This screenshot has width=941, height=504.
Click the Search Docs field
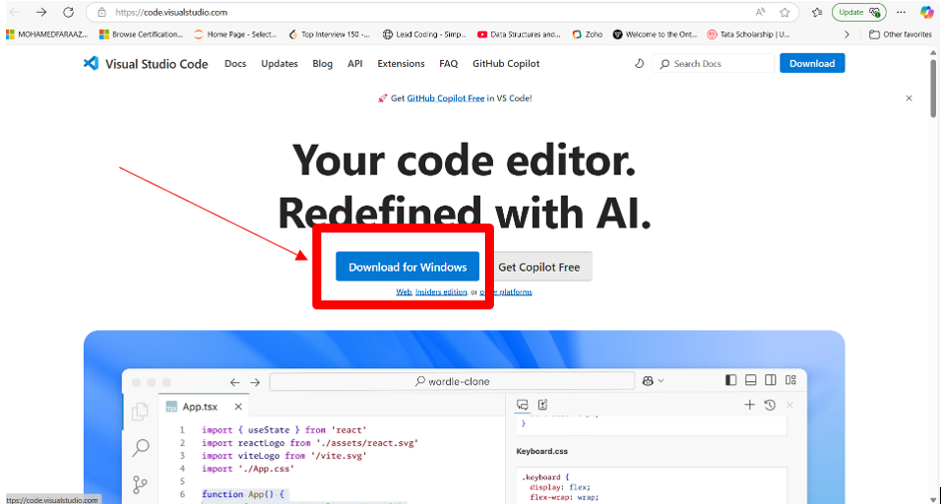(714, 63)
